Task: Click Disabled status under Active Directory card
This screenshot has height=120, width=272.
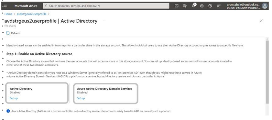Action: (x=15, y=93)
